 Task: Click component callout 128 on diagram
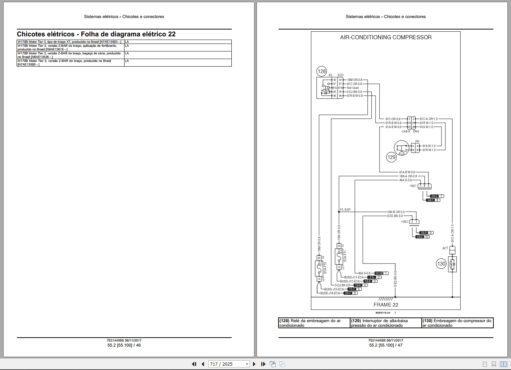coord(322,71)
